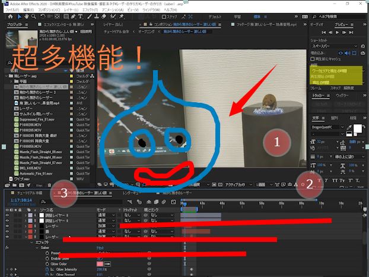This screenshot has width=369, height=277.
Task: Select the Eraser tool
Action: [104, 17]
